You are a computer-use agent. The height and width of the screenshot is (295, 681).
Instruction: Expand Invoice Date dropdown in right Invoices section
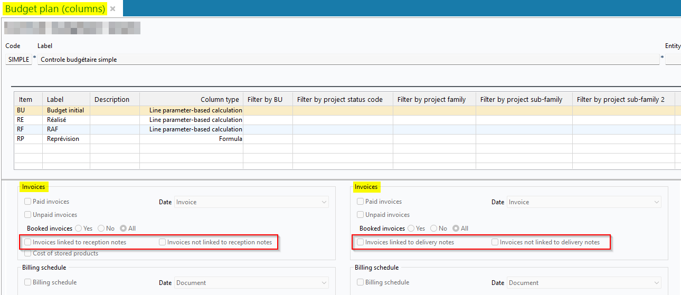(584, 202)
